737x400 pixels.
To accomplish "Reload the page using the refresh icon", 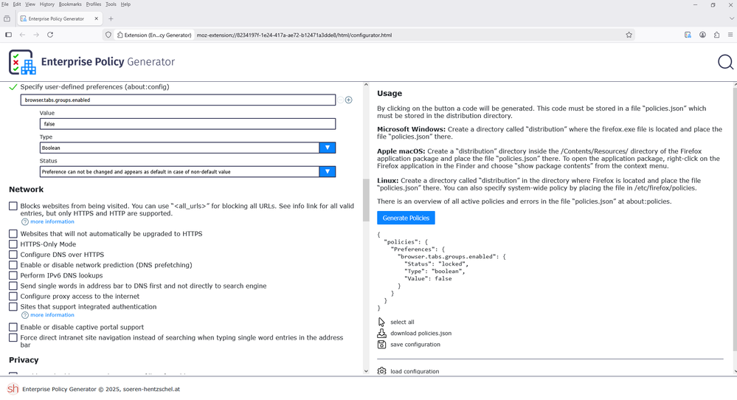I will (50, 35).
